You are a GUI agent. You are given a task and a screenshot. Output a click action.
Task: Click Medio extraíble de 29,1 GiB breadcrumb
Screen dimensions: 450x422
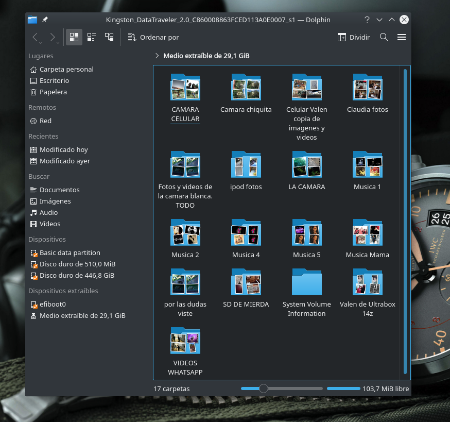click(206, 56)
